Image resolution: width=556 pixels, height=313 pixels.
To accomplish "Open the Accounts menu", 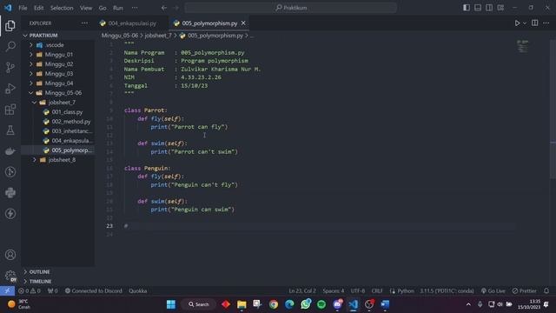I will pyautogui.click(x=10, y=255).
